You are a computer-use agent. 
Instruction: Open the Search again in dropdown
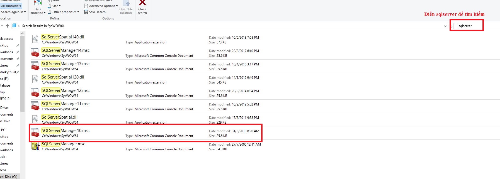(13, 12)
